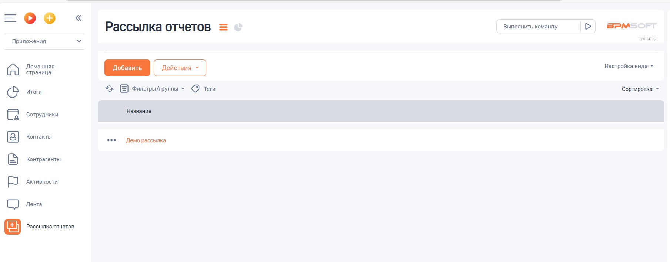Open the Теги tags button

tap(204, 89)
